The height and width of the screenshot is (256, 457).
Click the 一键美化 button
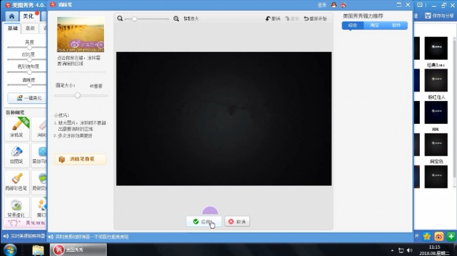point(27,98)
